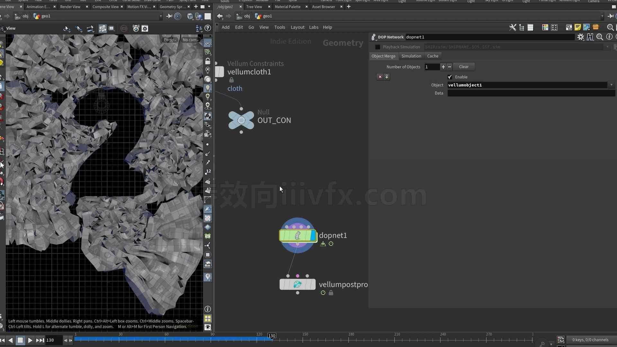Switch network to tree list mode
The image size is (617, 347).
pyautogui.click(x=522, y=27)
